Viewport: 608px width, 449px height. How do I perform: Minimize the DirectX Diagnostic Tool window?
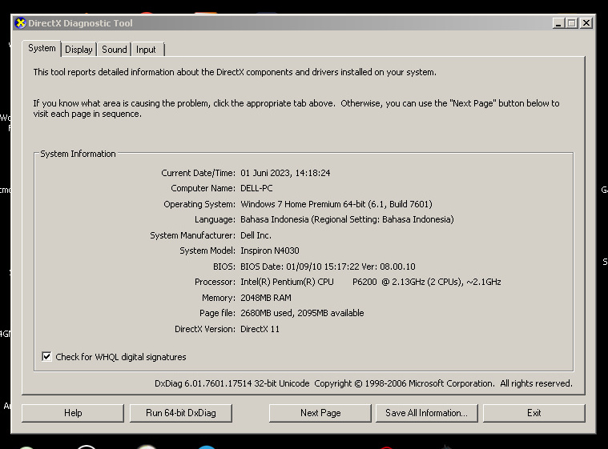[558, 23]
